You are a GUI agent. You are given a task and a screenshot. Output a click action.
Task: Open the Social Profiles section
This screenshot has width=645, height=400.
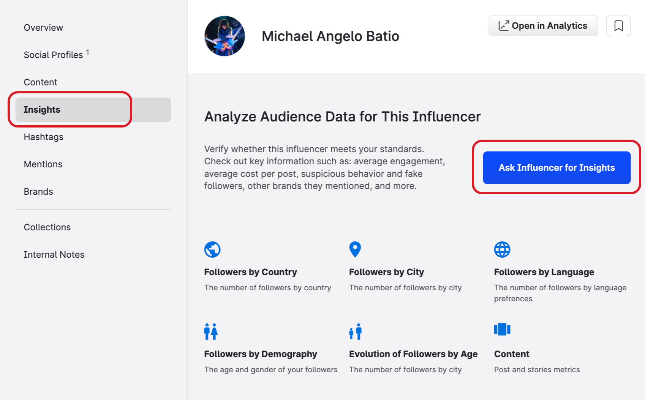pos(53,54)
